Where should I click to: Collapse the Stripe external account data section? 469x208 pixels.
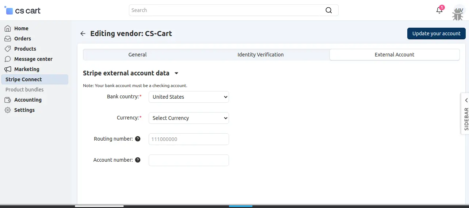pos(176,73)
